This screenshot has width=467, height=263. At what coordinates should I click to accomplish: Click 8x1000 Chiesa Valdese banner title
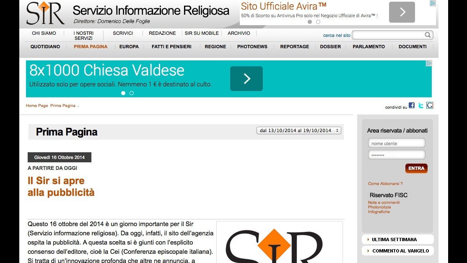coord(106,70)
